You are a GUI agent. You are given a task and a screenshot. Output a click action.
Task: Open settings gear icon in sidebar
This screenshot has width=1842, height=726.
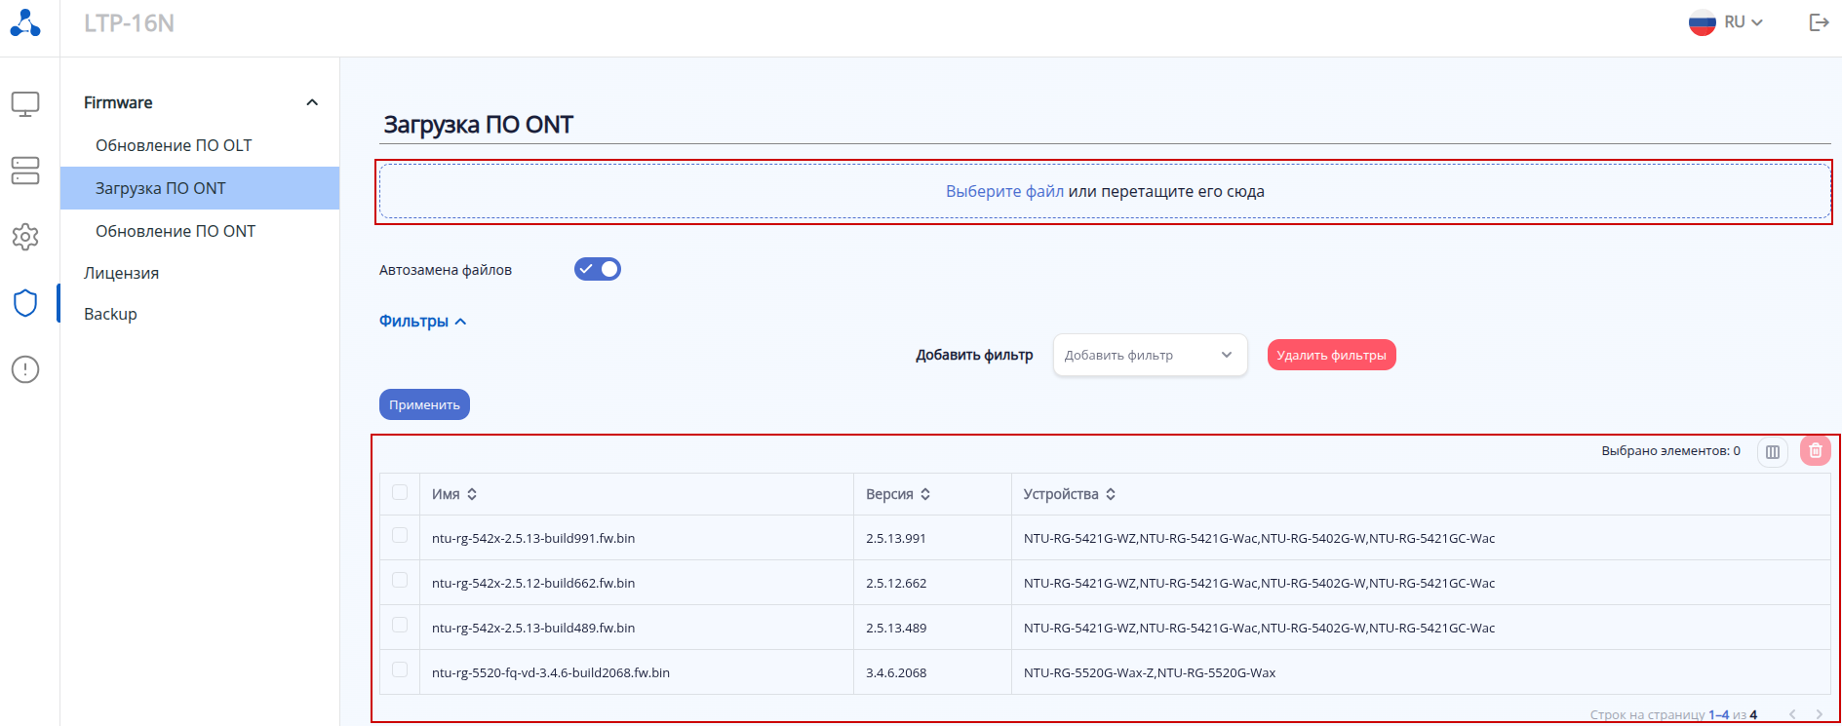click(x=25, y=237)
